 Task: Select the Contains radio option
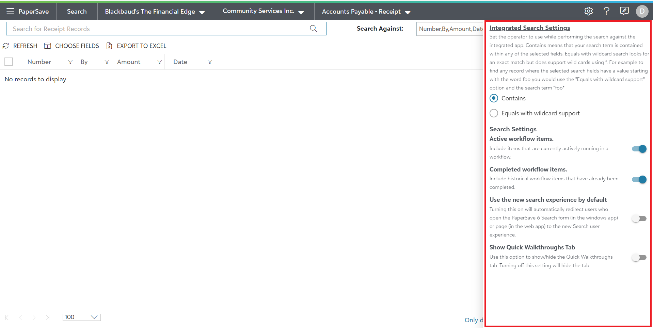[x=494, y=98]
